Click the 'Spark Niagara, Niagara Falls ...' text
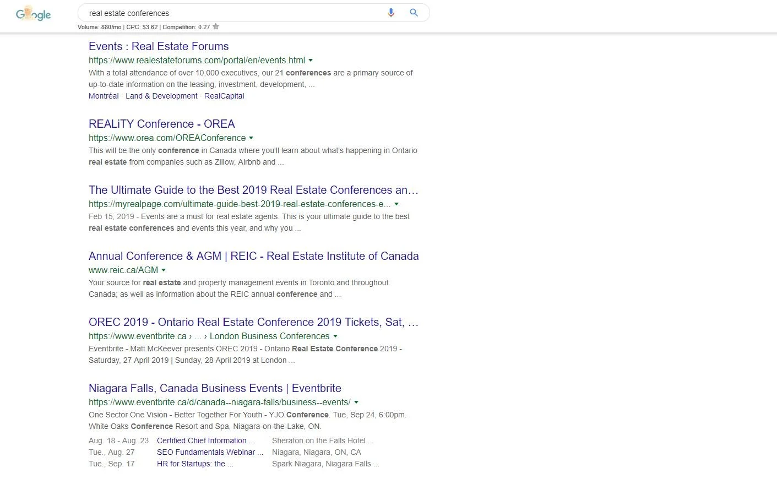Viewport: 777px width, 484px height. (325, 464)
